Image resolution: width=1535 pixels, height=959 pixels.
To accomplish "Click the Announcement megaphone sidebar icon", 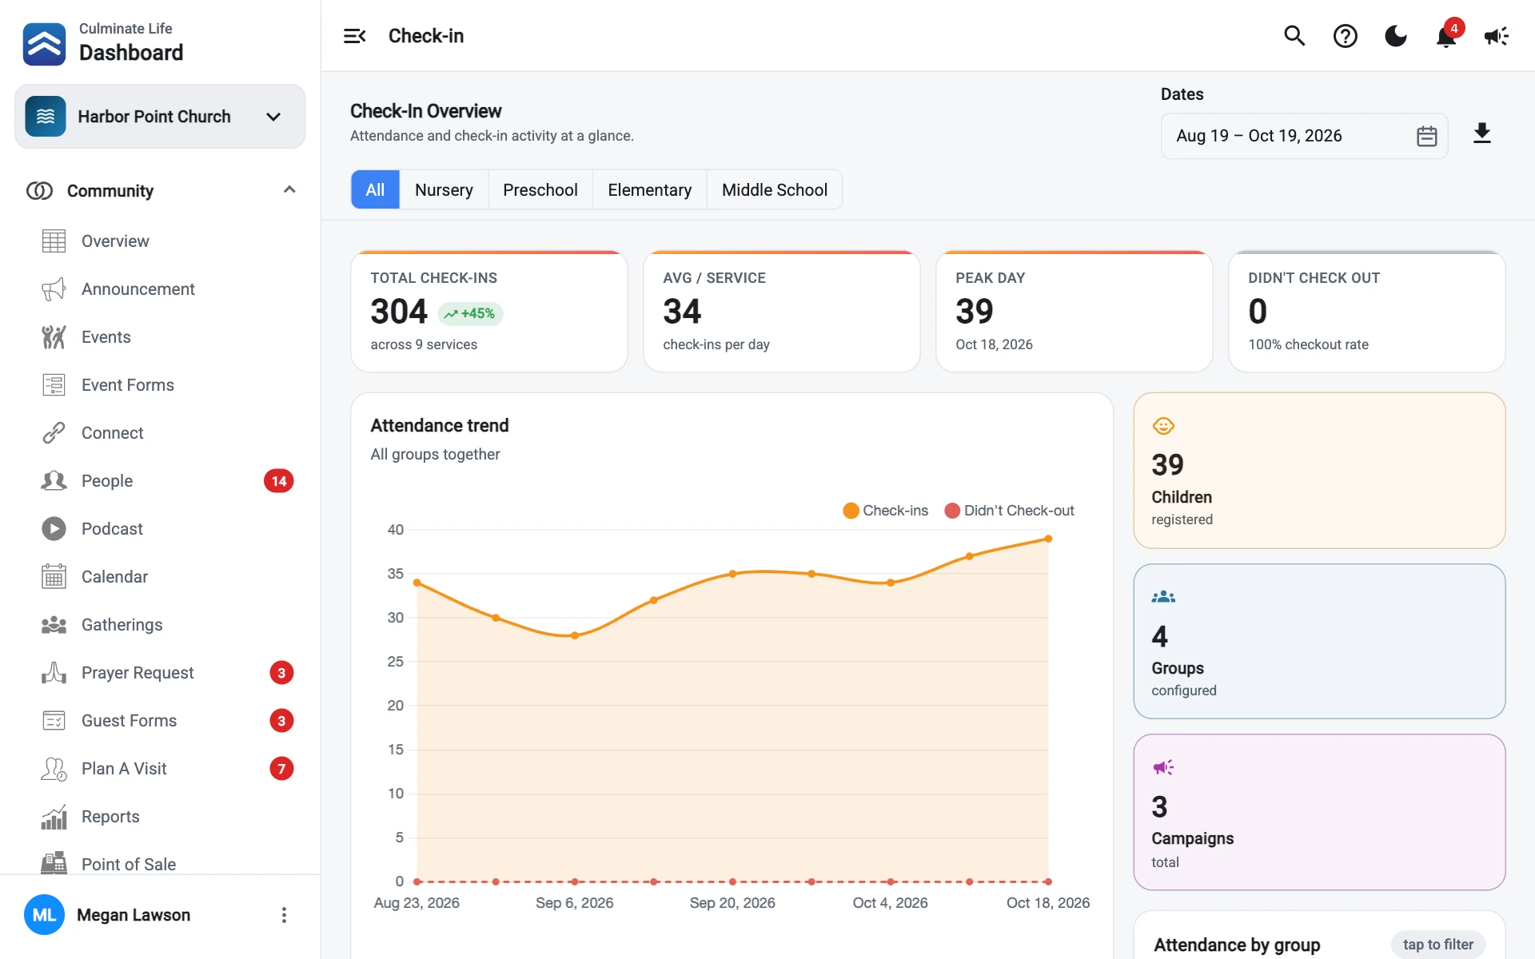I will tap(54, 289).
